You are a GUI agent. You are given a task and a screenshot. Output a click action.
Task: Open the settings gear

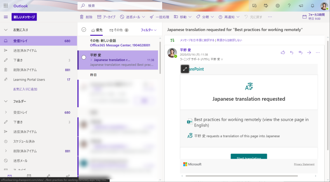pyautogui.click(x=278, y=6)
